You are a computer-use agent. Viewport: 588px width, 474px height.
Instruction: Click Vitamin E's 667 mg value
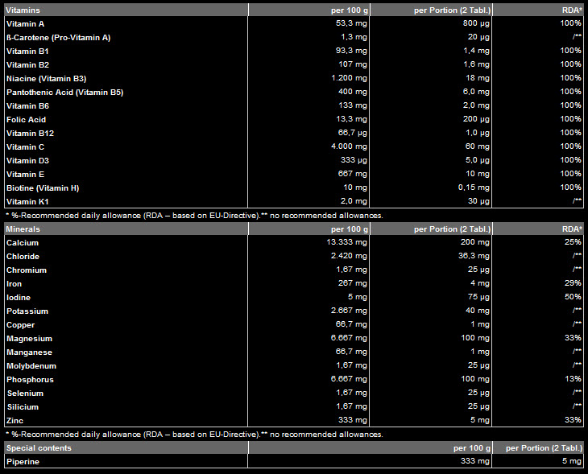pos(353,174)
